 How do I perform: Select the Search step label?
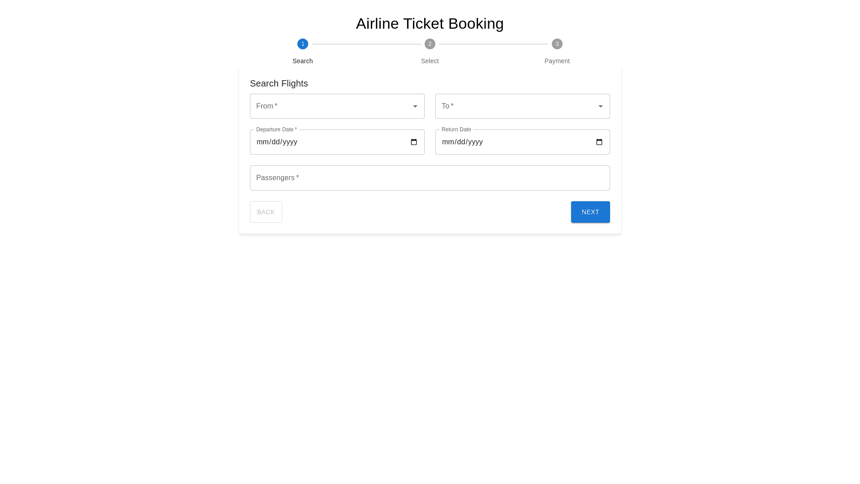(303, 61)
